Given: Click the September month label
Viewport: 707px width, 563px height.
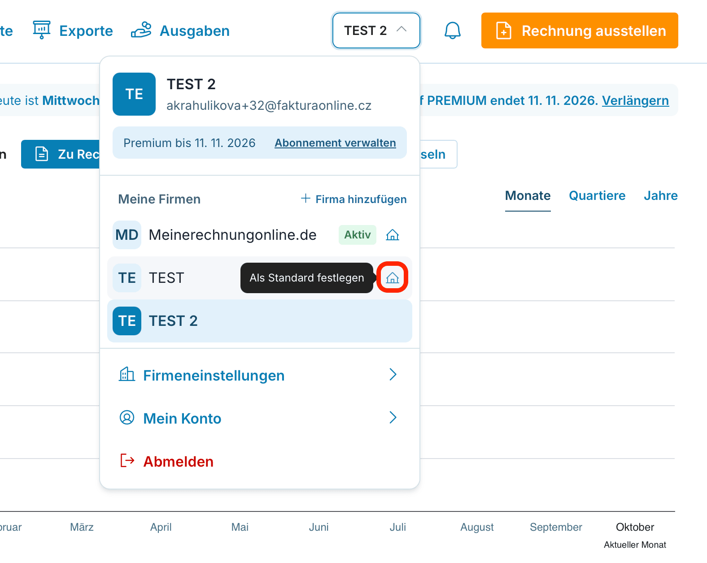Looking at the screenshot, I should (x=556, y=527).
